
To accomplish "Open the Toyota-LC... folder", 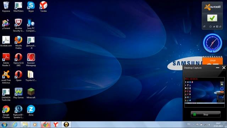I will [x=31, y=76].
